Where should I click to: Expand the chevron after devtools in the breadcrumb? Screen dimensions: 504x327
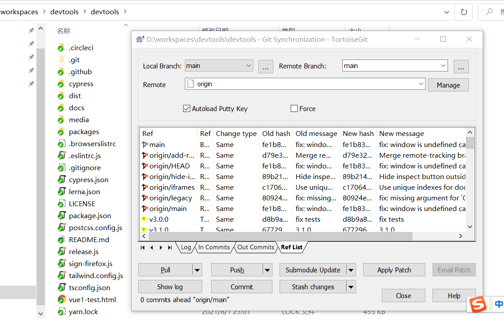click(125, 12)
